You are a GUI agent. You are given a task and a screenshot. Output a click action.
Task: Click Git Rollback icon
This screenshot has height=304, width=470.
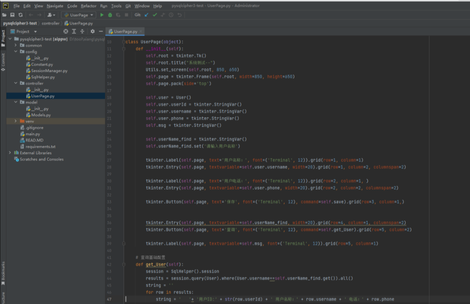coord(179,15)
